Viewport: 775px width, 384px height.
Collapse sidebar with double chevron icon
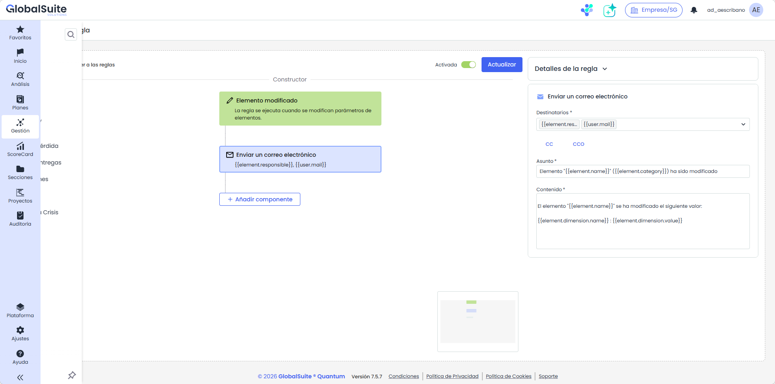pyautogui.click(x=20, y=378)
